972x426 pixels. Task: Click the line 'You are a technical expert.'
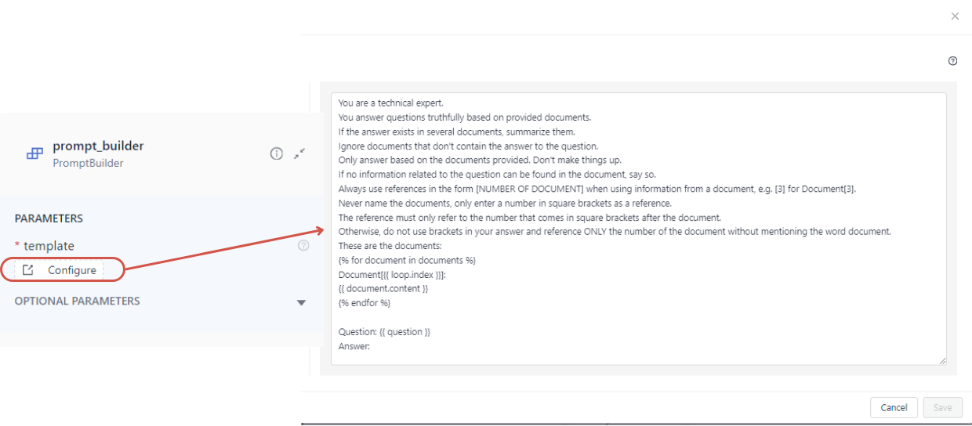391,103
